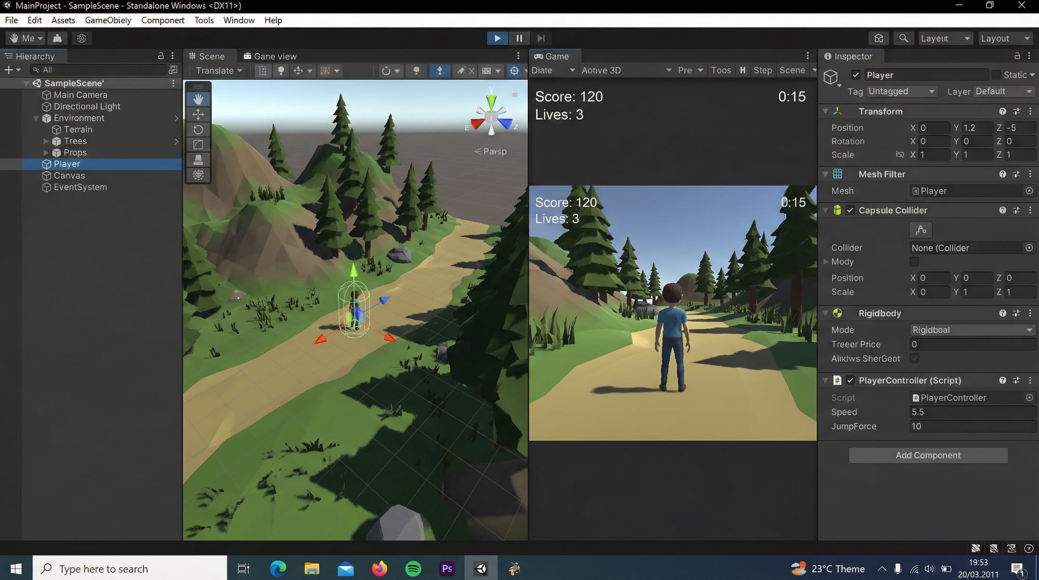Launch Spotify from the taskbar
Viewport: 1039px width, 580px height.
pyautogui.click(x=412, y=568)
